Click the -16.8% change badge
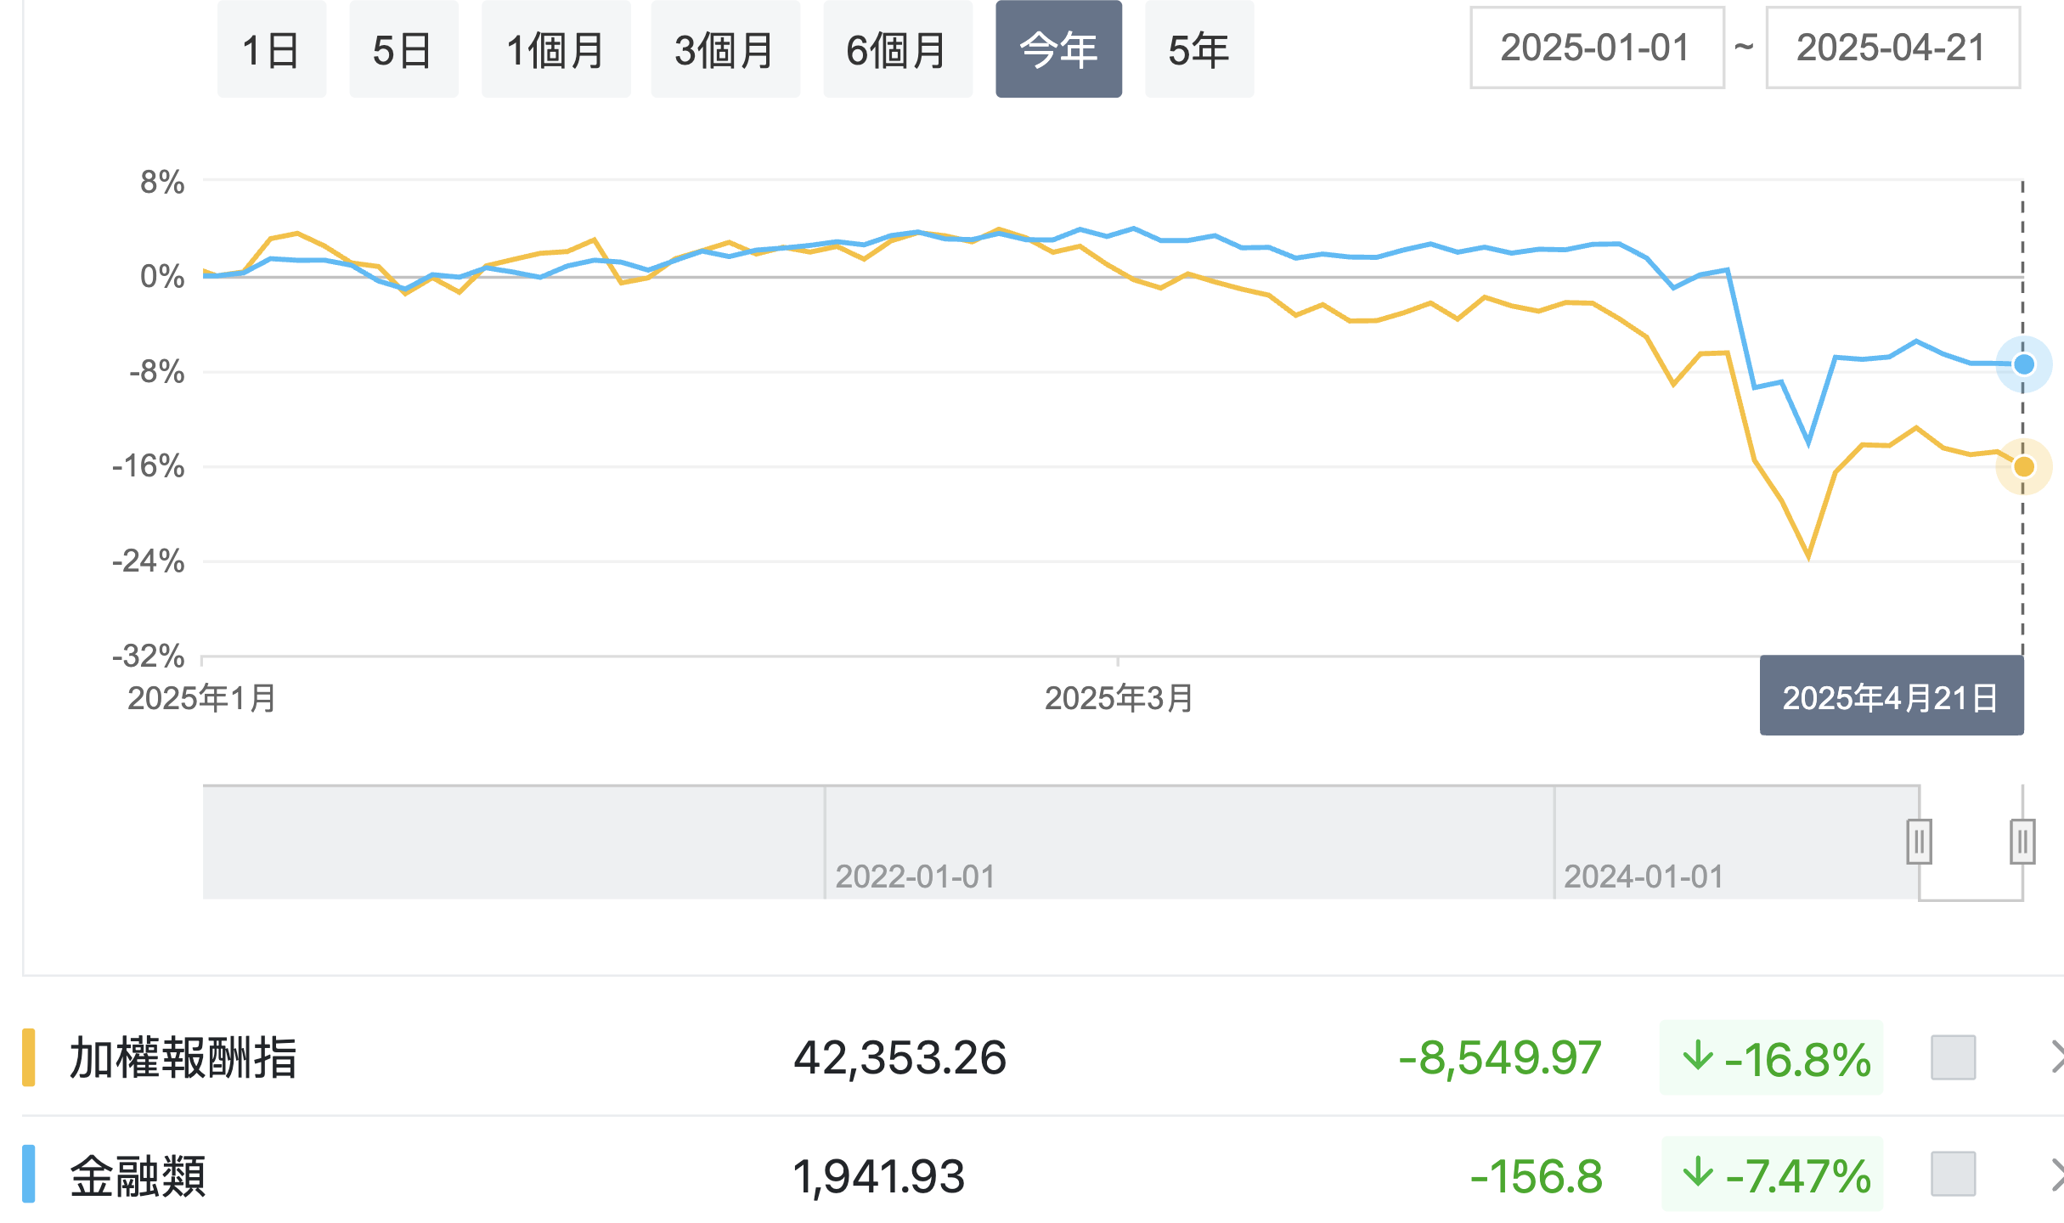This screenshot has height=1223, width=2064. 1772,1058
